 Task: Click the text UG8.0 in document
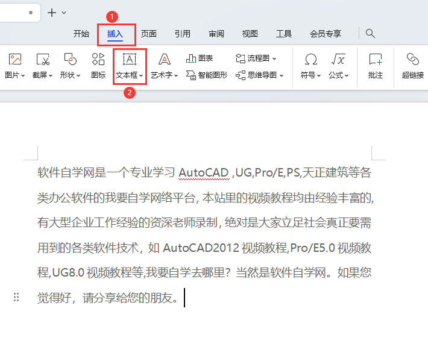[68, 272]
